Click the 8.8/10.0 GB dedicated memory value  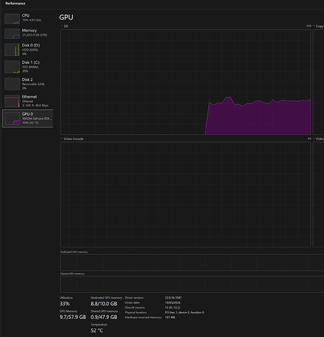click(104, 304)
